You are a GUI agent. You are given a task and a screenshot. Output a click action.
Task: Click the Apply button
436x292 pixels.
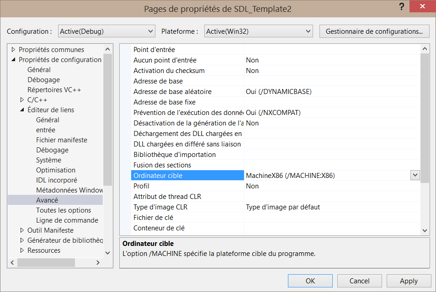[x=409, y=281]
